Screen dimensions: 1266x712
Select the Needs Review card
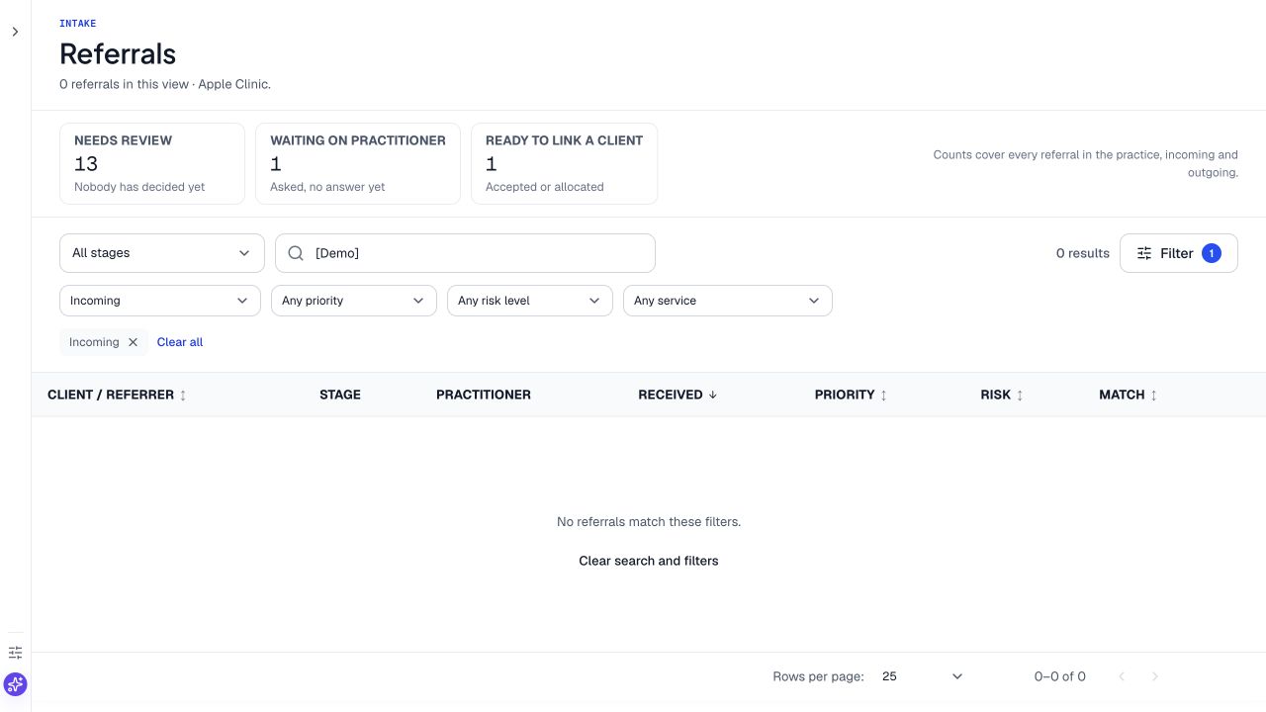152,163
